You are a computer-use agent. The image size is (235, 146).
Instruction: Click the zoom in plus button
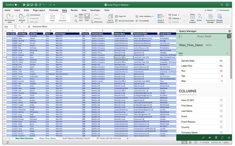click(220, 143)
